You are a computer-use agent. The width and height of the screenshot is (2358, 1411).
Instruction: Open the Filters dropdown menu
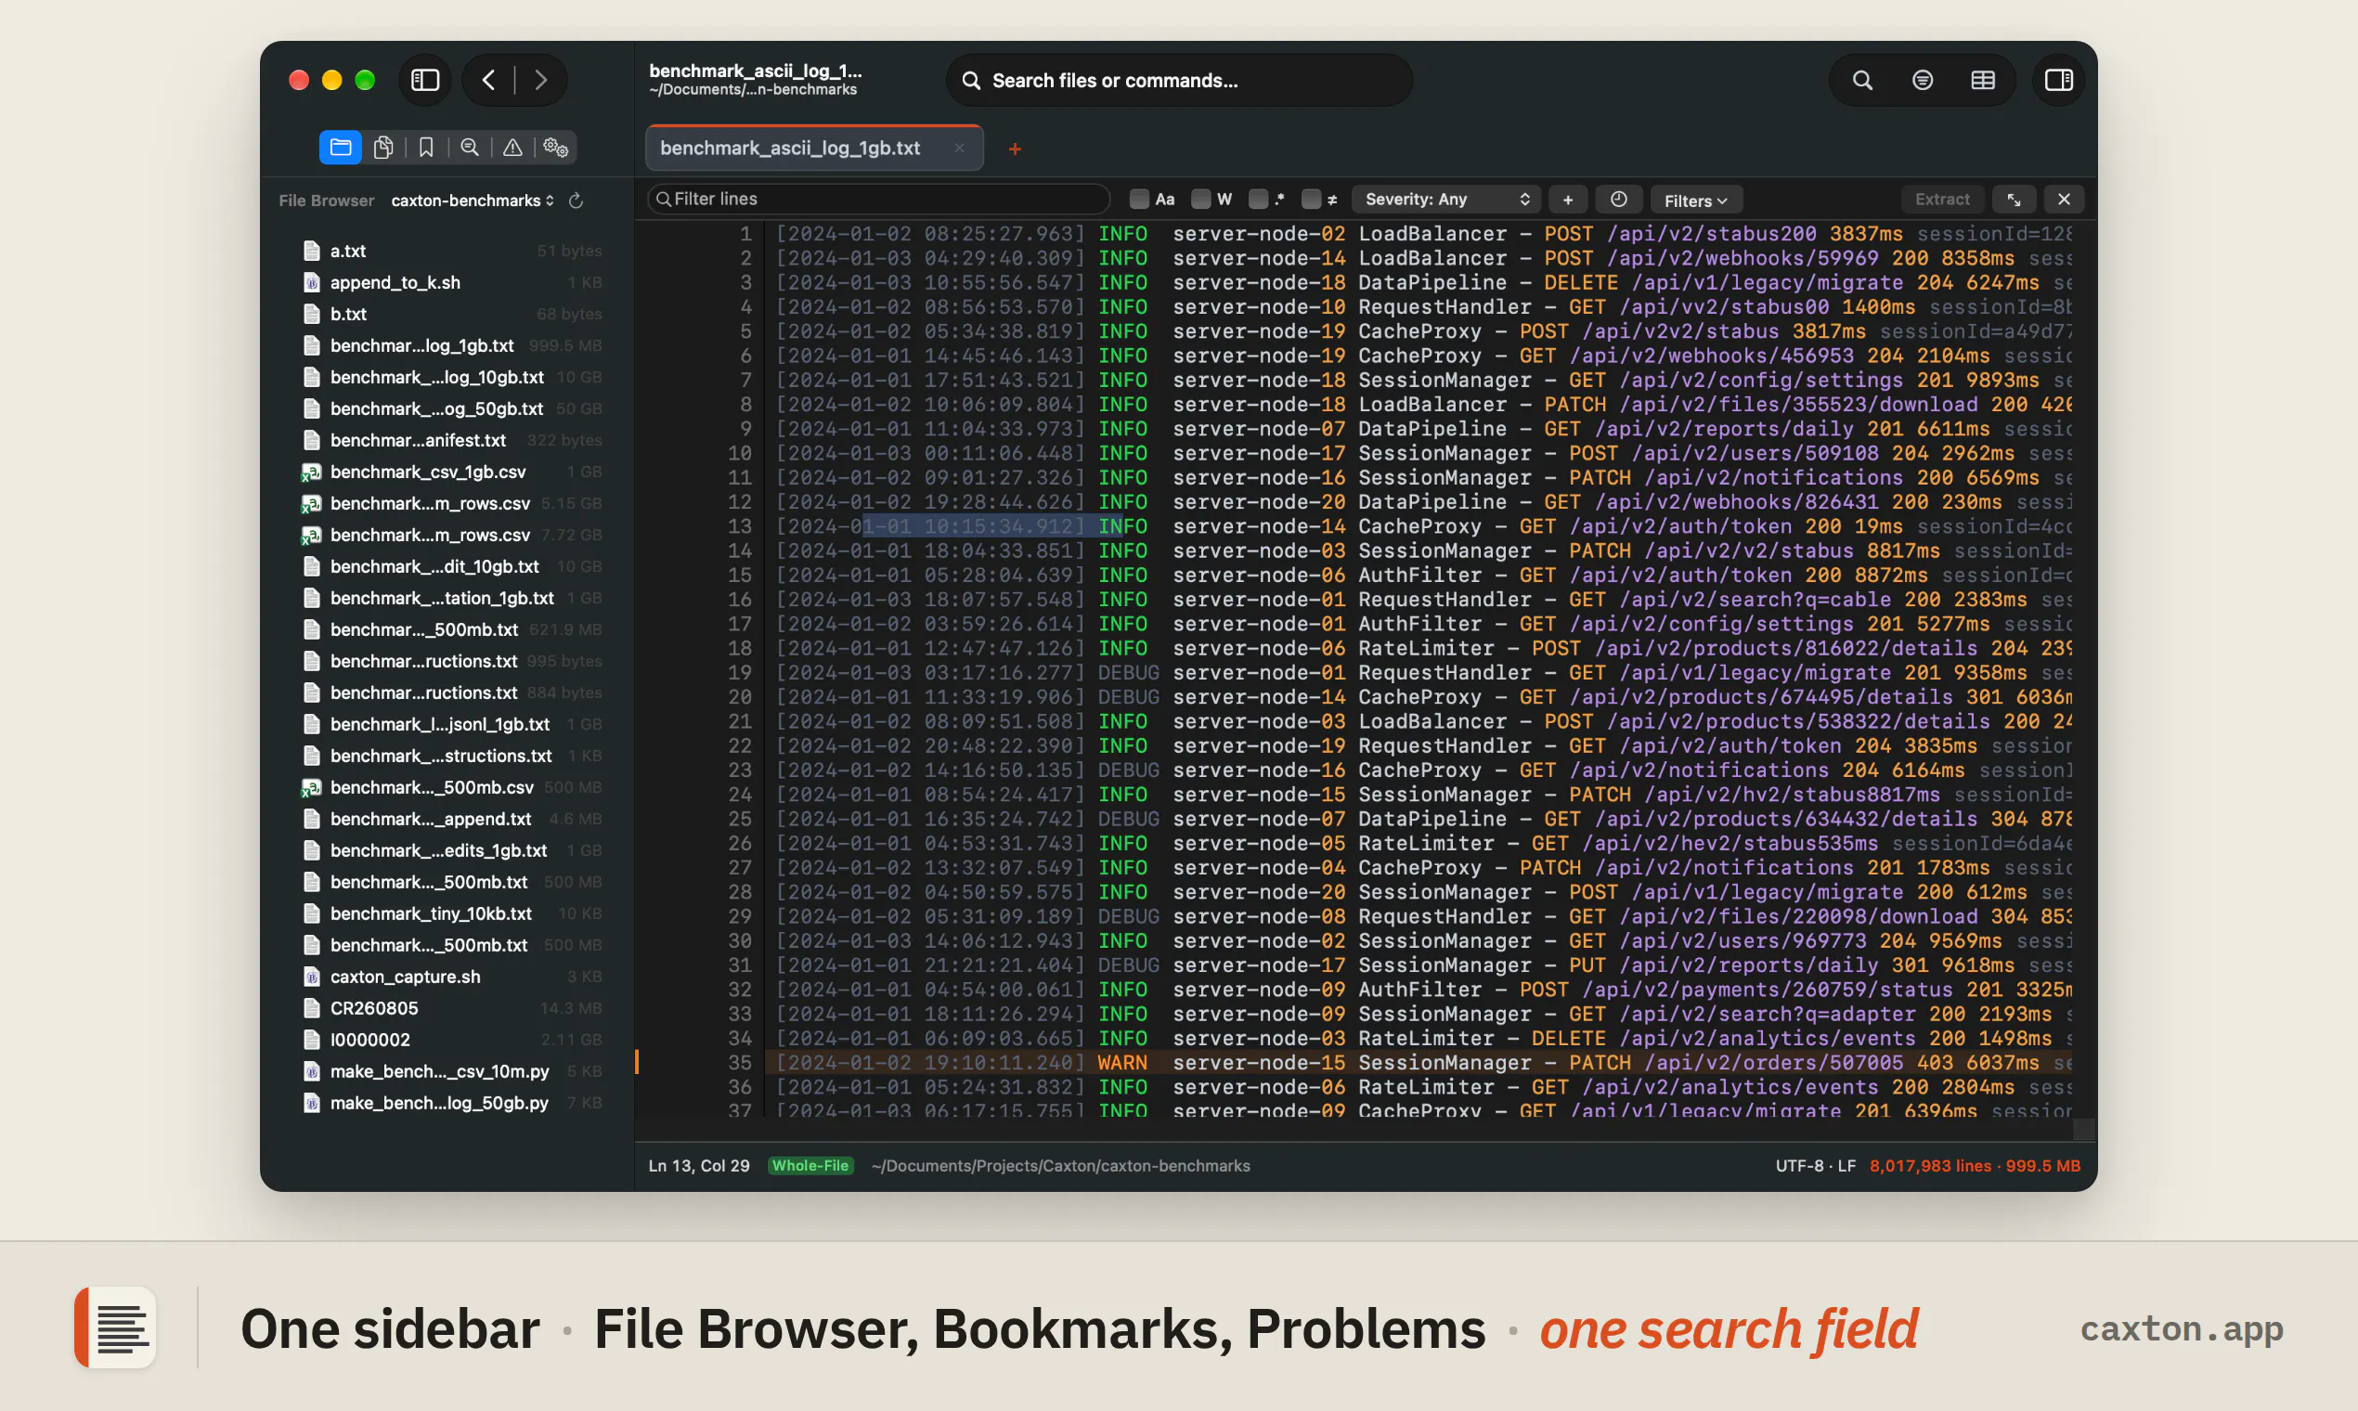pos(1695,200)
